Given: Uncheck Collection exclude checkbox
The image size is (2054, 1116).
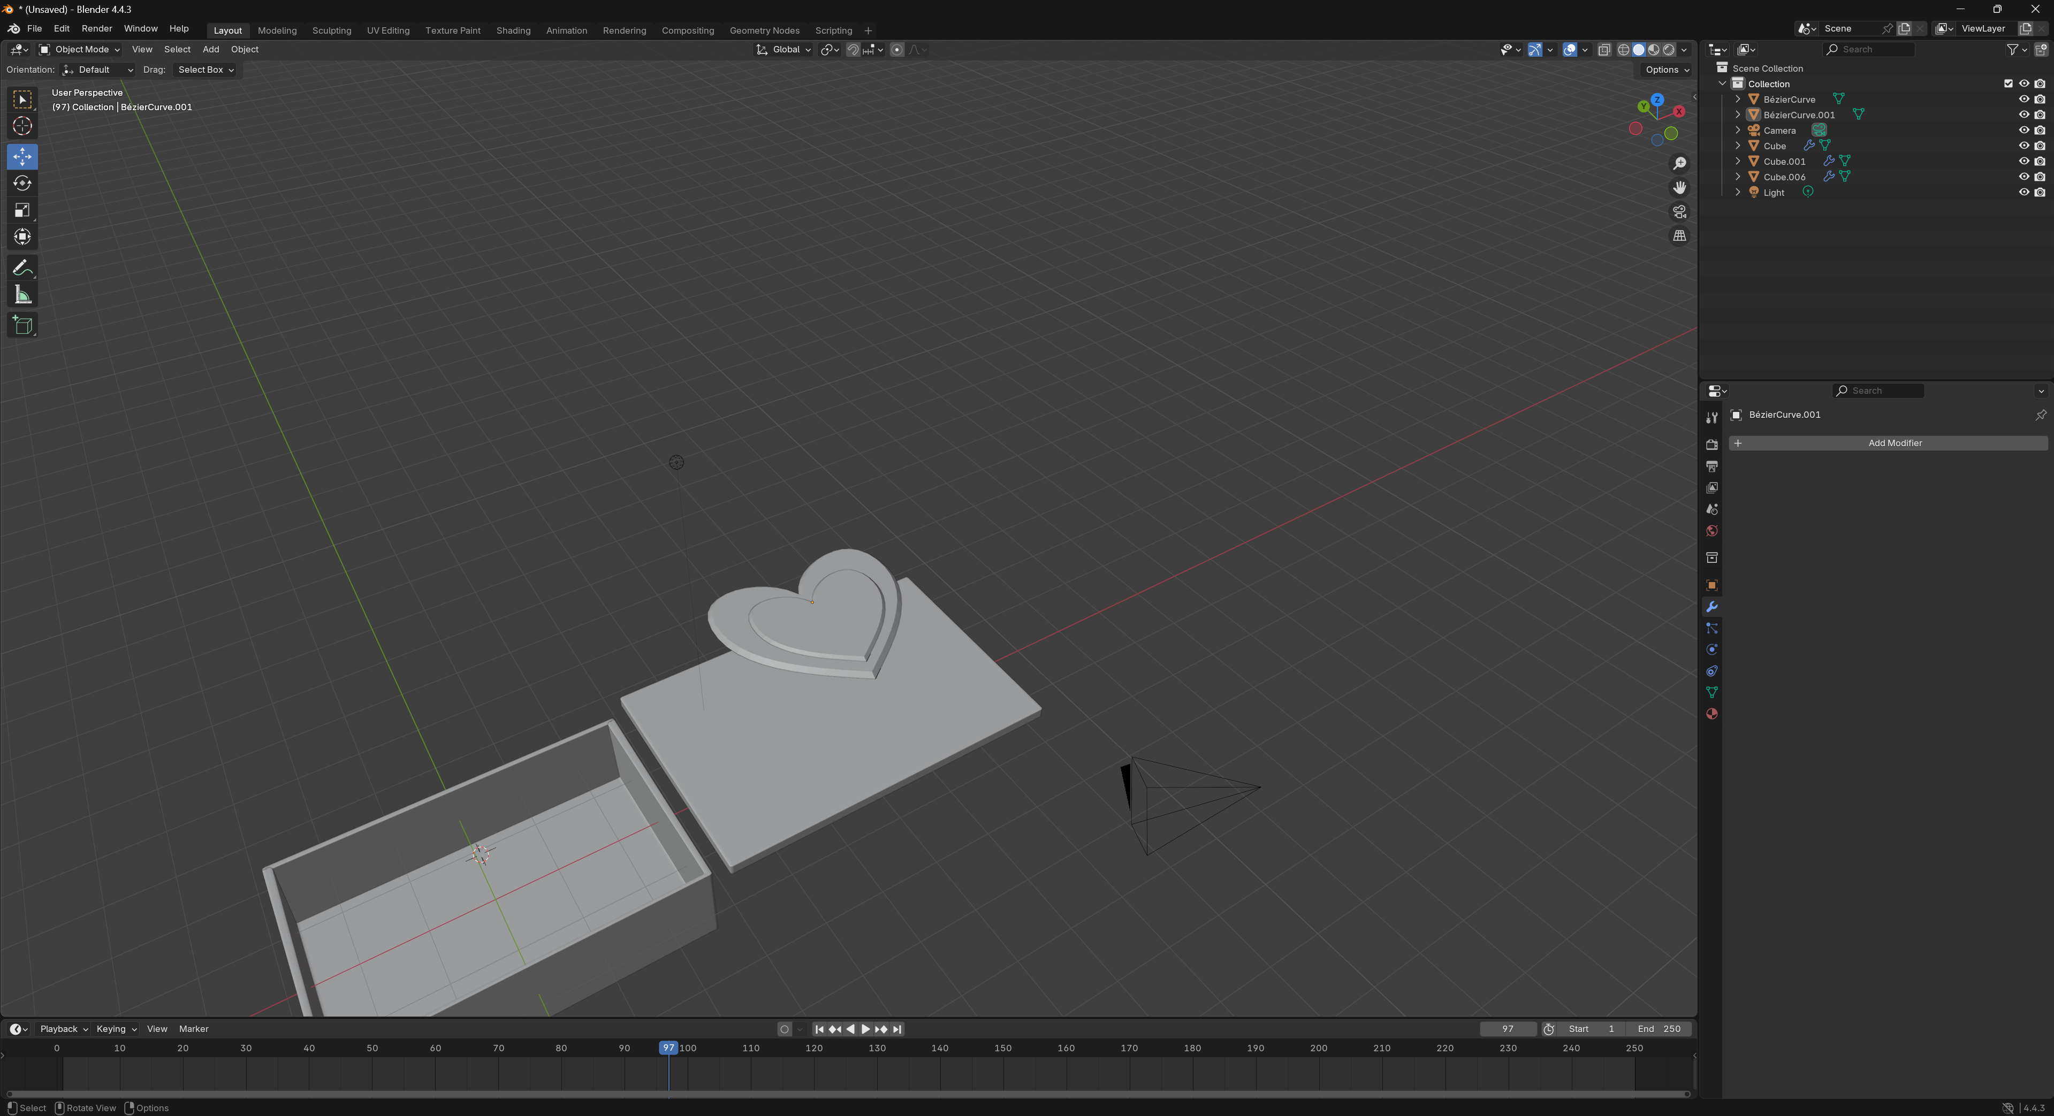Looking at the screenshot, I should pos(2008,83).
